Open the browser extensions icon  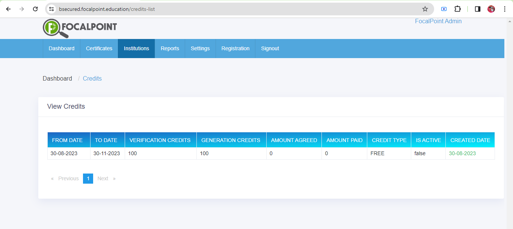pos(457,9)
